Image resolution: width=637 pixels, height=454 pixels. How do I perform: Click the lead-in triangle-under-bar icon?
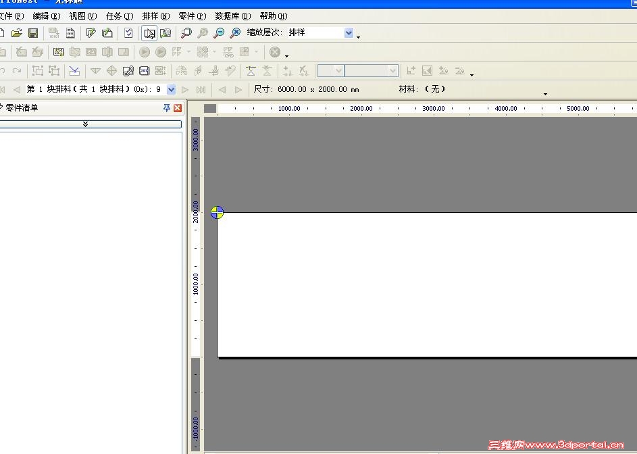(251, 71)
